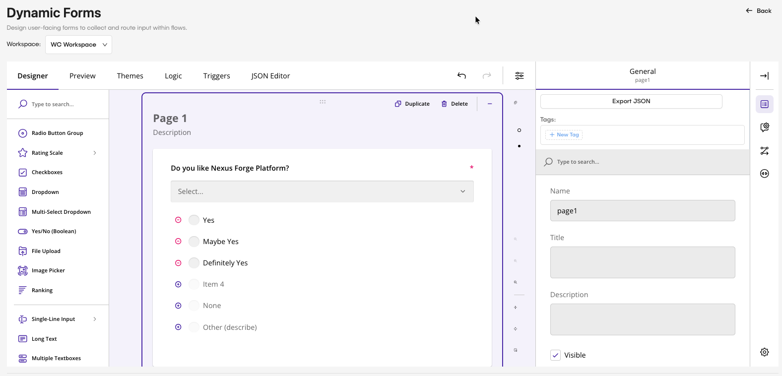This screenshot has height=376, width=782.
Task: Remove the 'Maybe Yes' choice item
Action: point(178,242)
